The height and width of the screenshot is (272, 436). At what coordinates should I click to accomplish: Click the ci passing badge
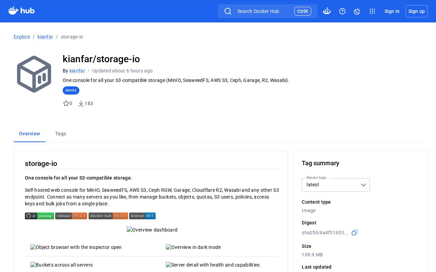point(40,216)
